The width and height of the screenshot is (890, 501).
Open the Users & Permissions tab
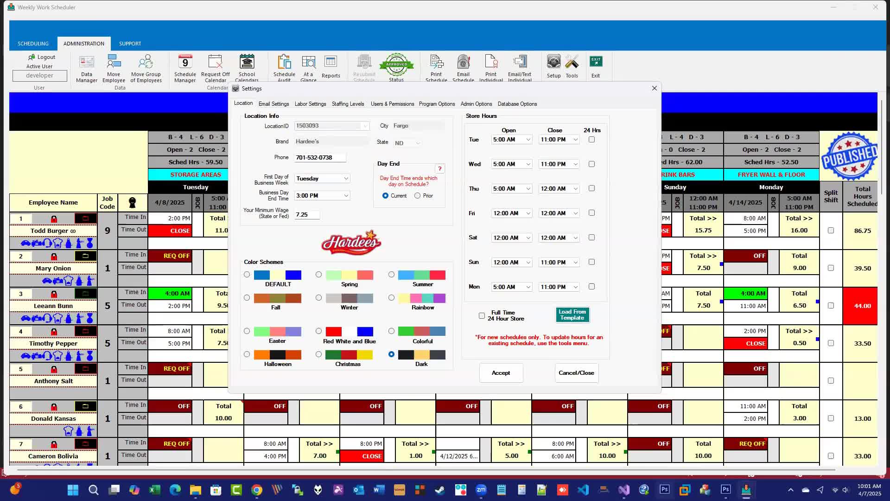[392, 104]
